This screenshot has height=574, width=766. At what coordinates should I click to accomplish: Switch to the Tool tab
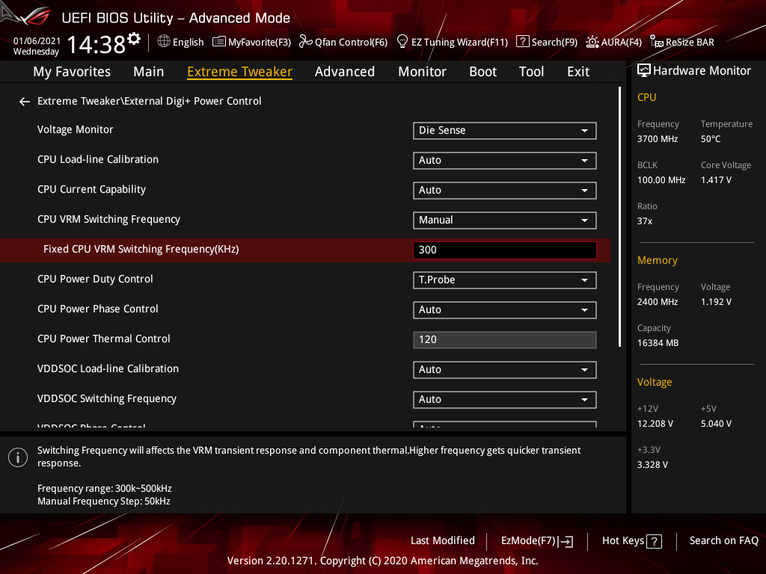pyautogui.click(x=531, y=72)
